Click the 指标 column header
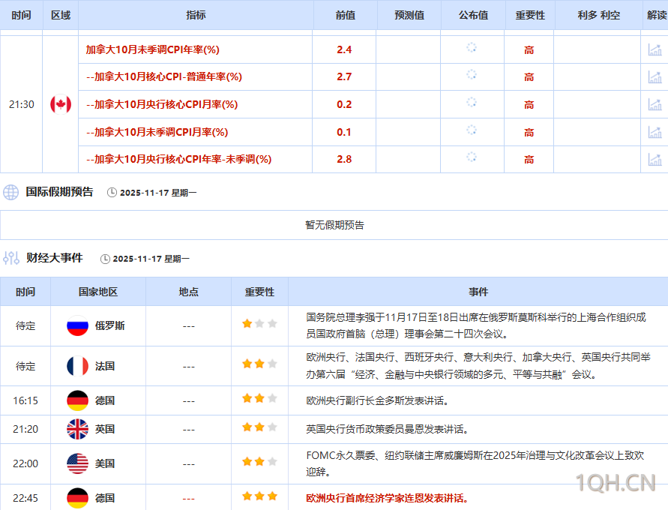The width and height of the screenshot is (668, 510). point(196,15)
